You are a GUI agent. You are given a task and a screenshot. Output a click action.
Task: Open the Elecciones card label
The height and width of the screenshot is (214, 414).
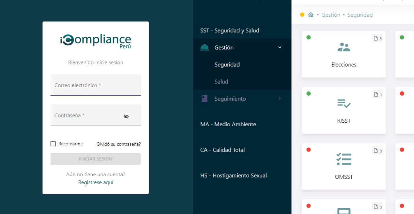coord(344,65)
